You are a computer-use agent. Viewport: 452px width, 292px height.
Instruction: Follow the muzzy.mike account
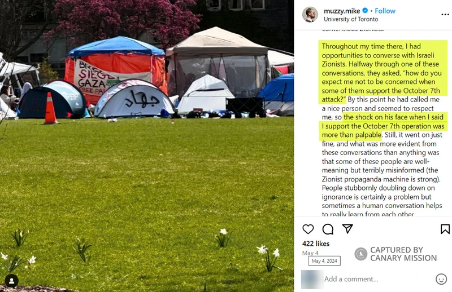[x=385, y=11]
